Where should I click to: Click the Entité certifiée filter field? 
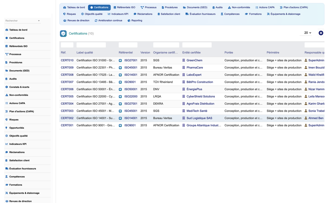(197, 45)
